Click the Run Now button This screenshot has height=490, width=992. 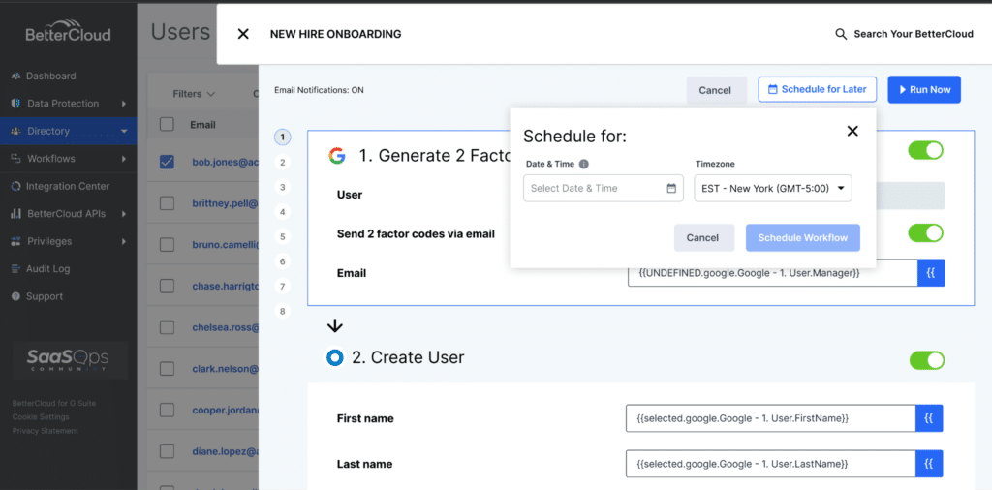924,90
